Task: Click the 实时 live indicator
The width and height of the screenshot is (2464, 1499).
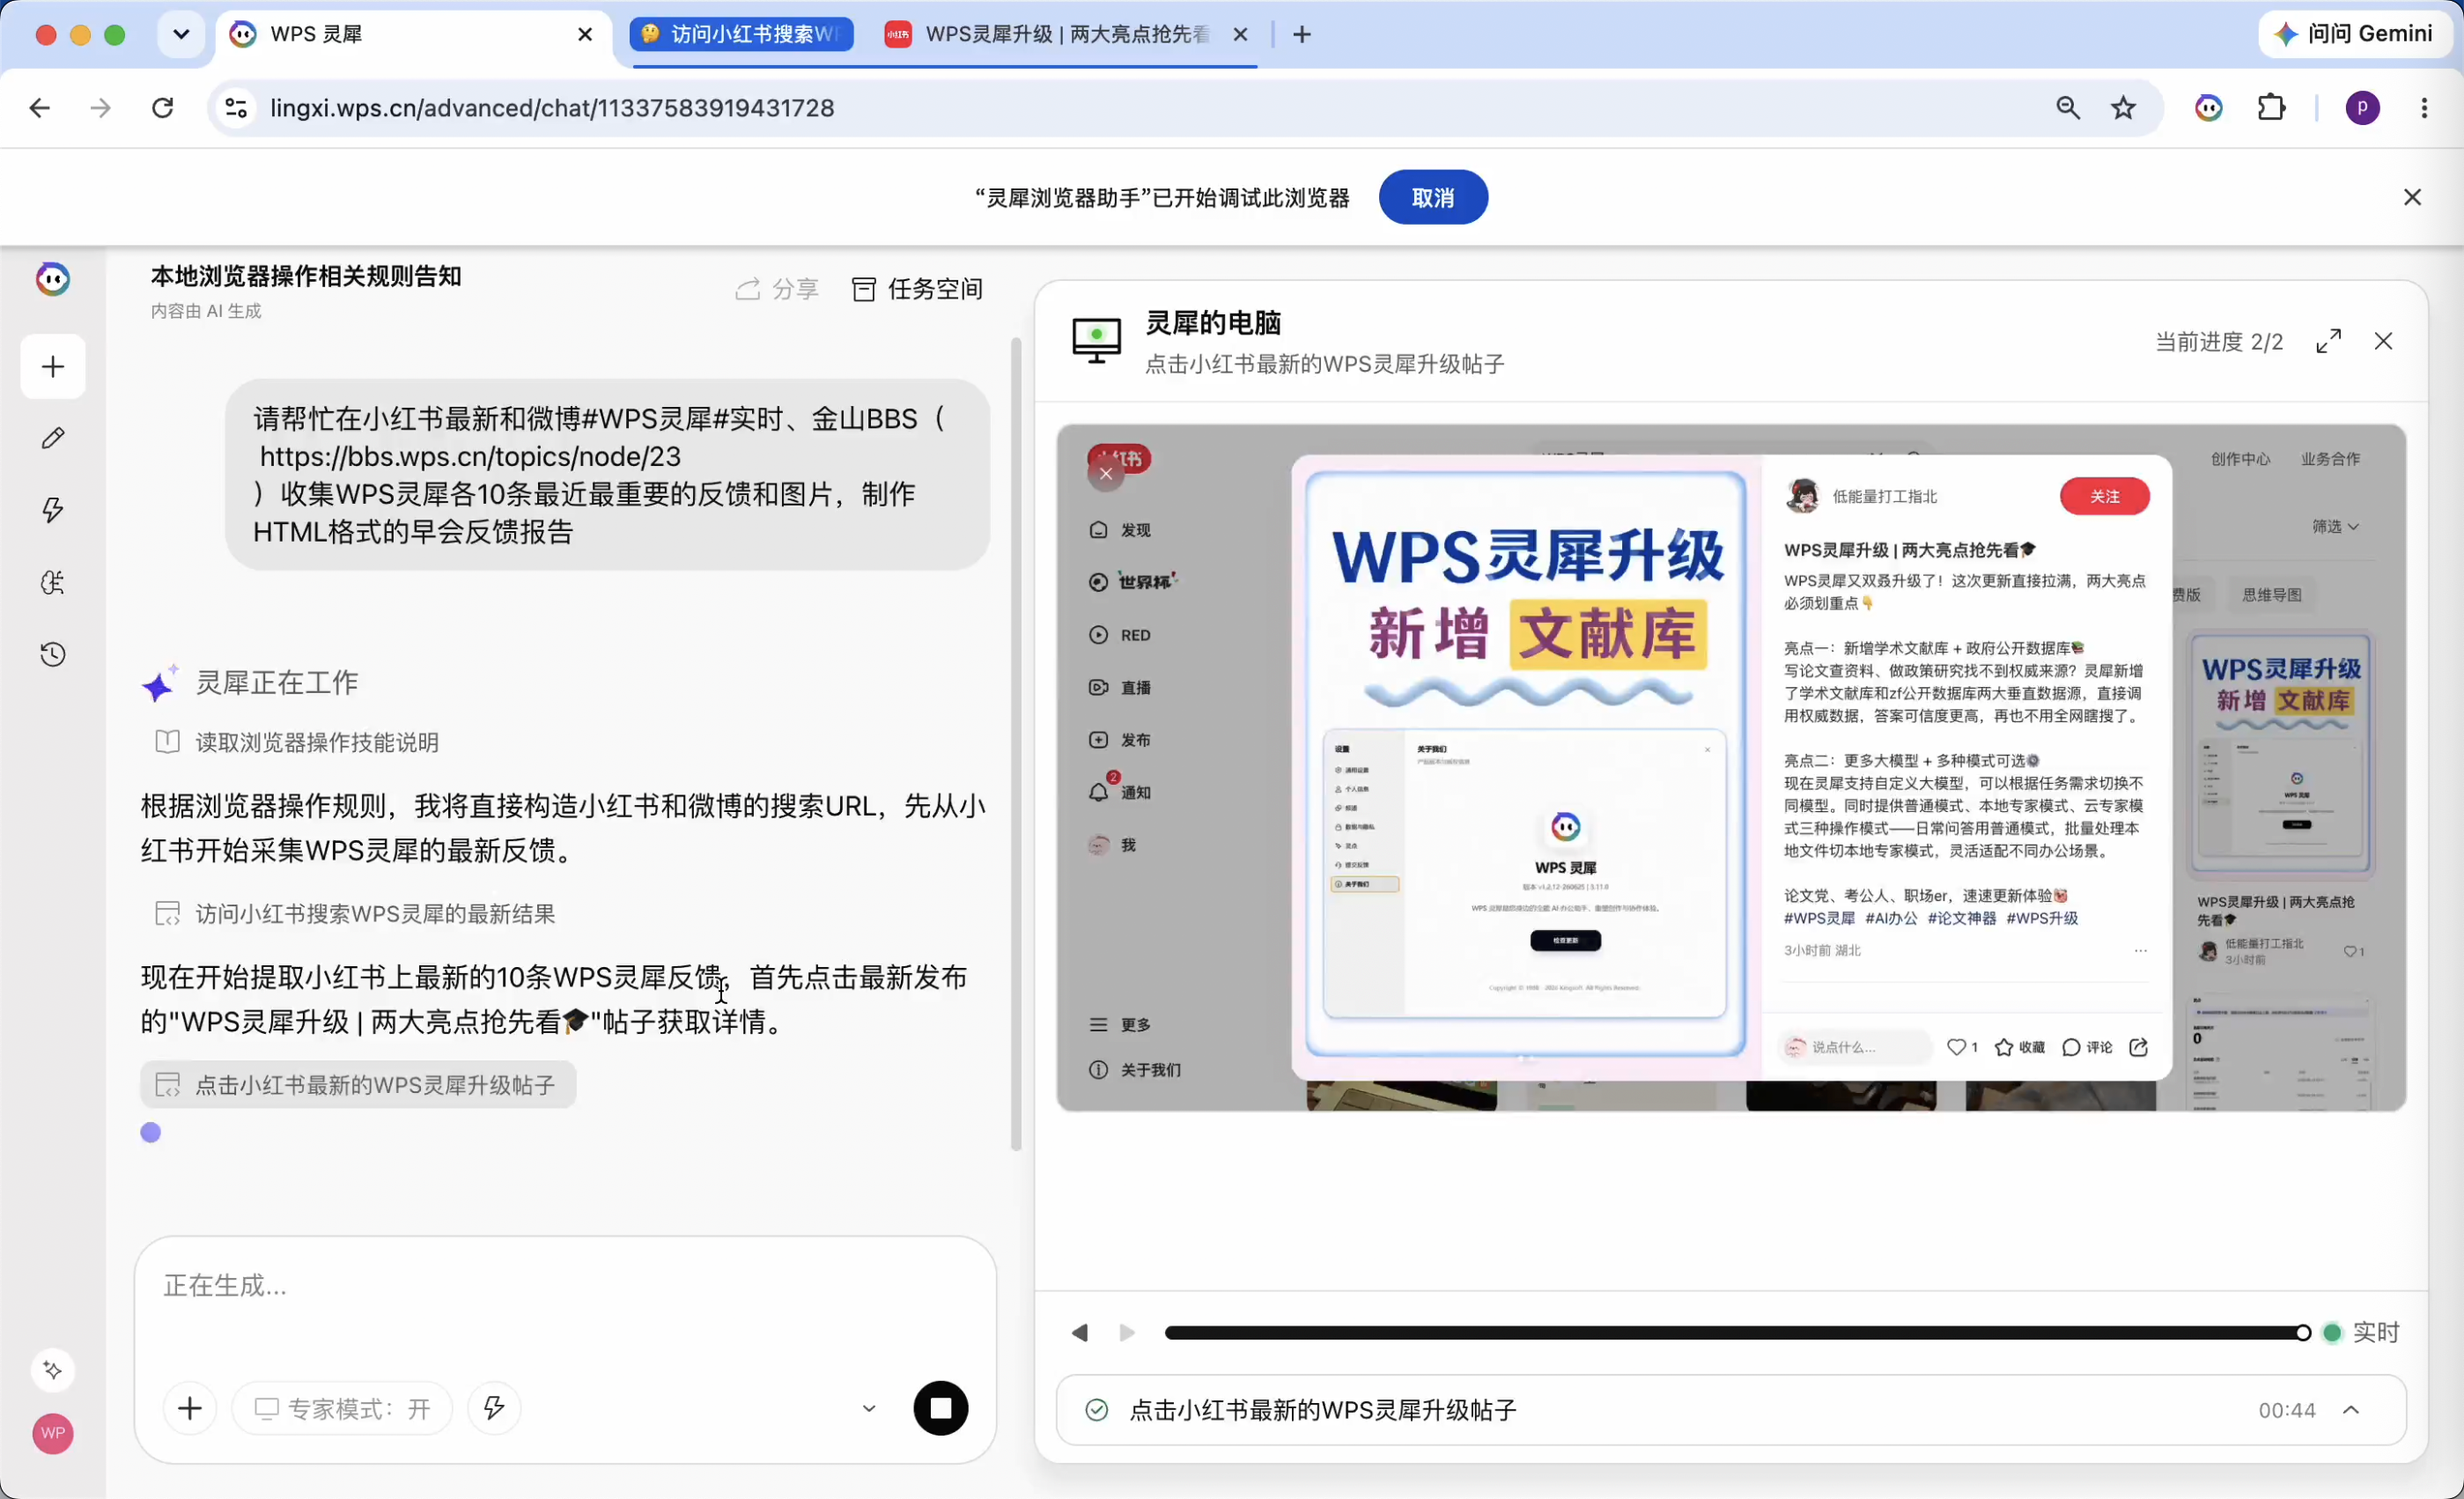Action: tap(2363, 1332)
